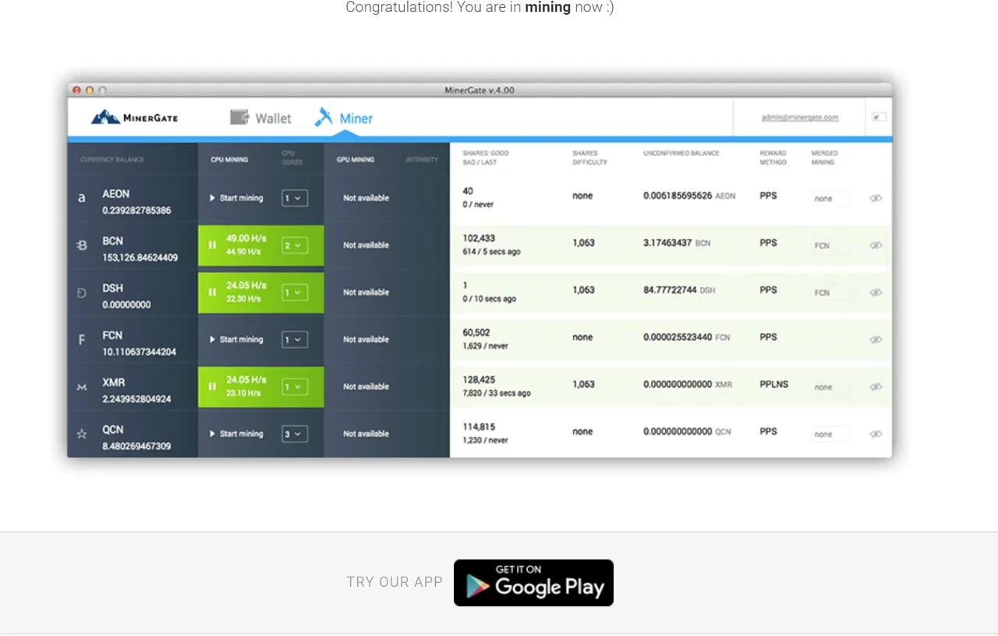Open XMR merged mining dropdown

(x=830, y=387)
